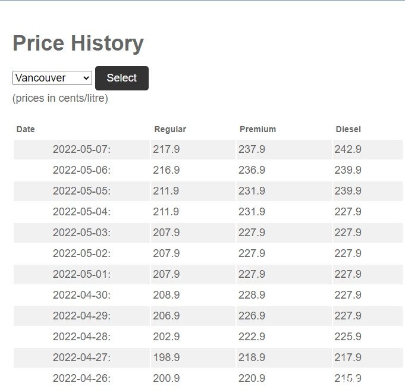
Task: Click the Diesel column header
Action: (x=348, y=129)
